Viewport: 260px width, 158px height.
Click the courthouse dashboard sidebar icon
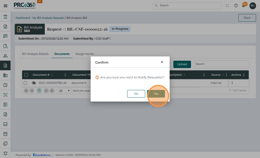5,17
